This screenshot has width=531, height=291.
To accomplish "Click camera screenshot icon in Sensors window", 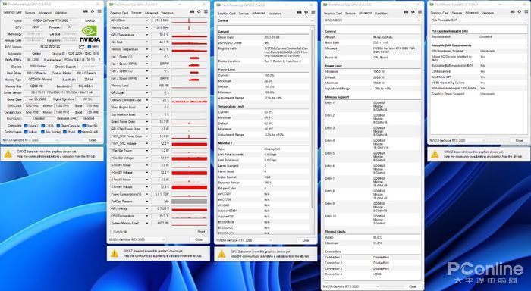I will coord(192,11).
